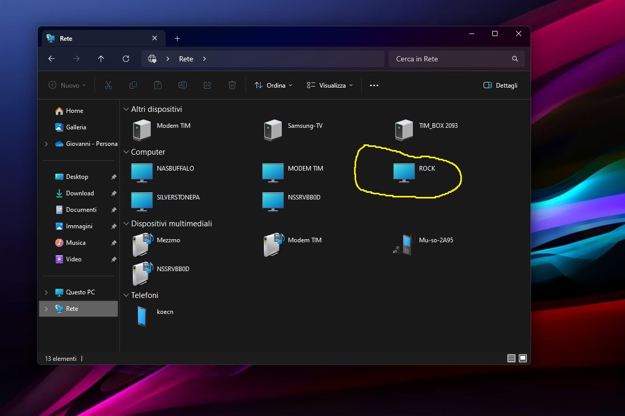Select the Mu-so-2A95 media device
Screen dimensions: 625x416
coord(404,244)
